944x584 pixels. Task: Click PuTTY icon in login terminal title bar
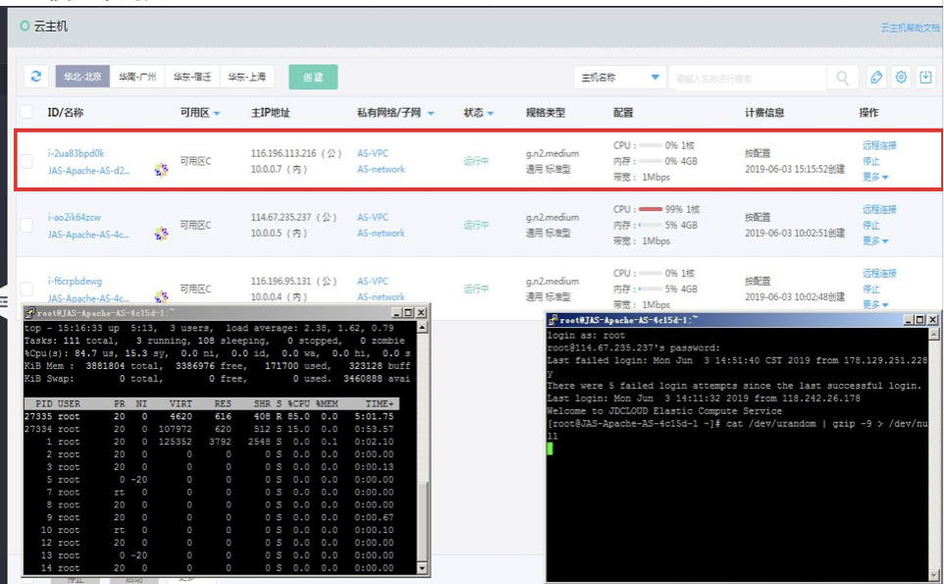click(552, 320)
